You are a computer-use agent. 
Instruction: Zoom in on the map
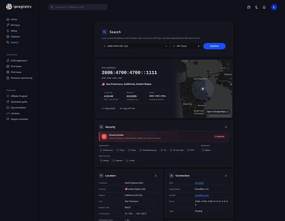(x=228, y=64)
